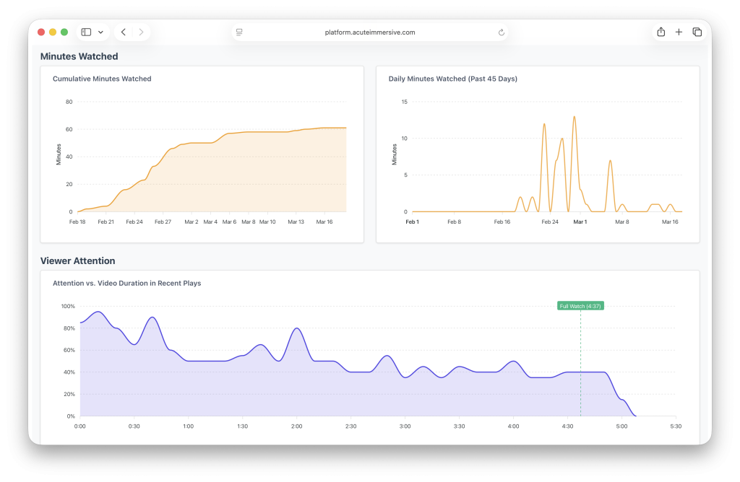Toggle the Safari sidebar icon
Screen dimensions: 740x482
(86, 32)
